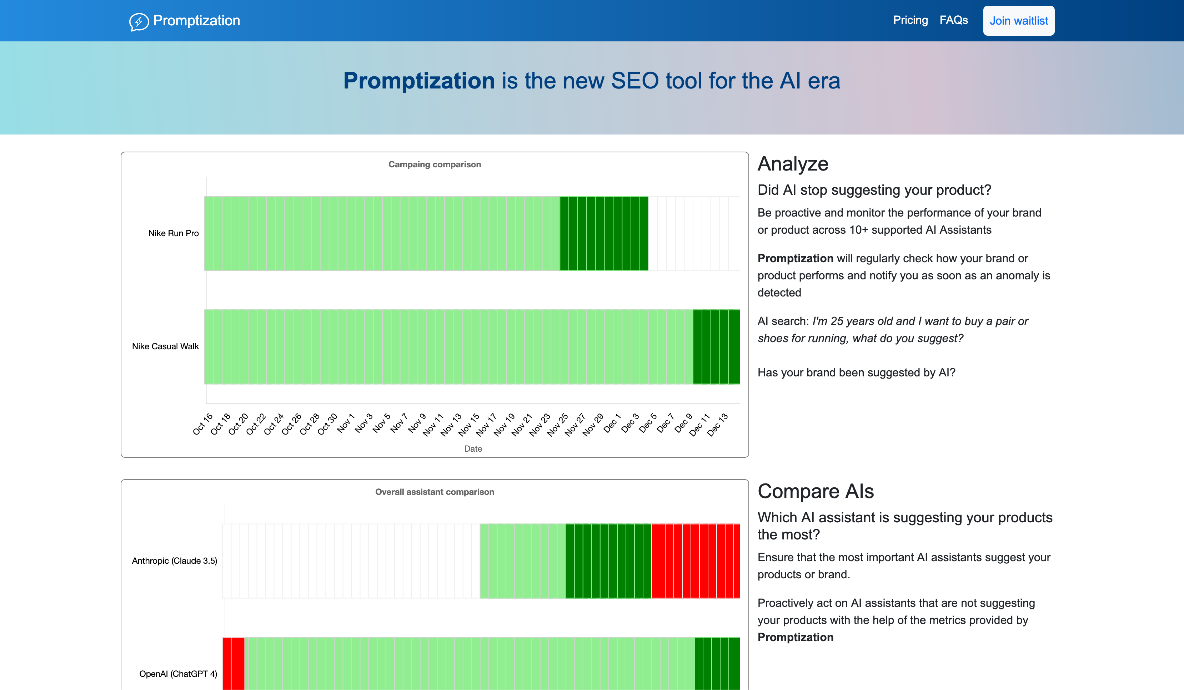Image resolution: width=1184 pixels, height=690 pixels.
Task: Click the red OpenAI ChatGPT 4 segment
Action: [x=233, y=663]
